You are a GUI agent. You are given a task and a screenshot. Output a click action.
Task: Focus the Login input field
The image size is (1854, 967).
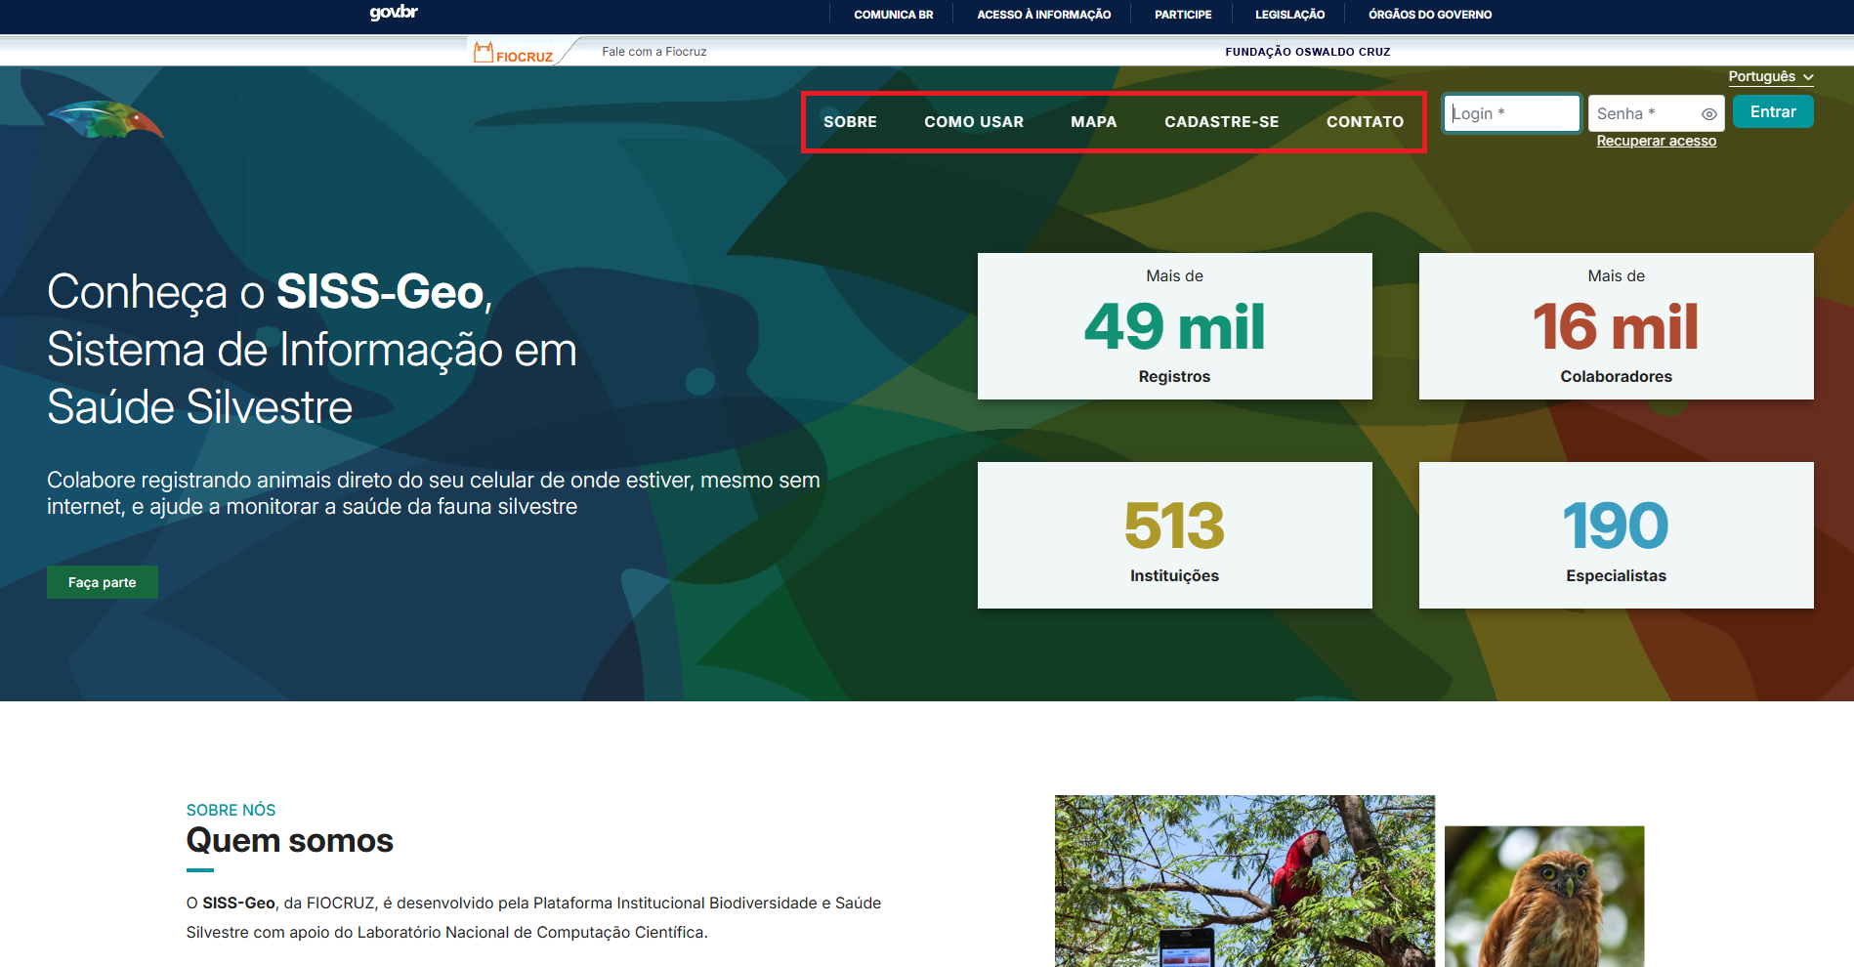[x=1511, y=113]
